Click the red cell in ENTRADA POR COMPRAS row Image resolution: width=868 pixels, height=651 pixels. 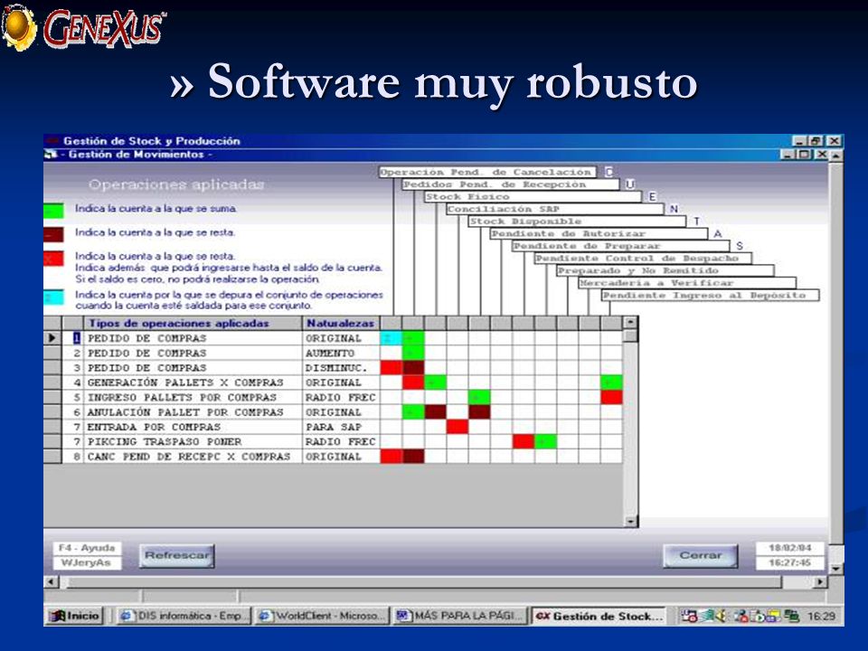coord(458,427)
